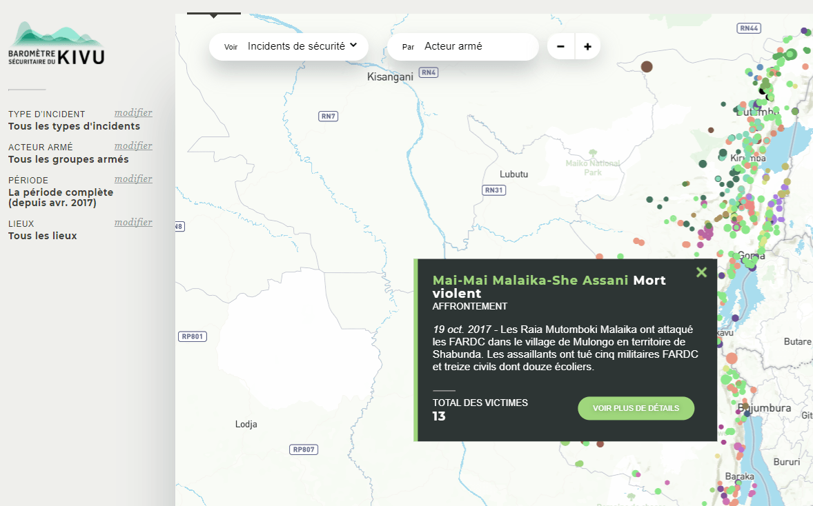Click the RN7 road shield
The height and width of the screenshot is (506, 813).
tap(328, 116)
